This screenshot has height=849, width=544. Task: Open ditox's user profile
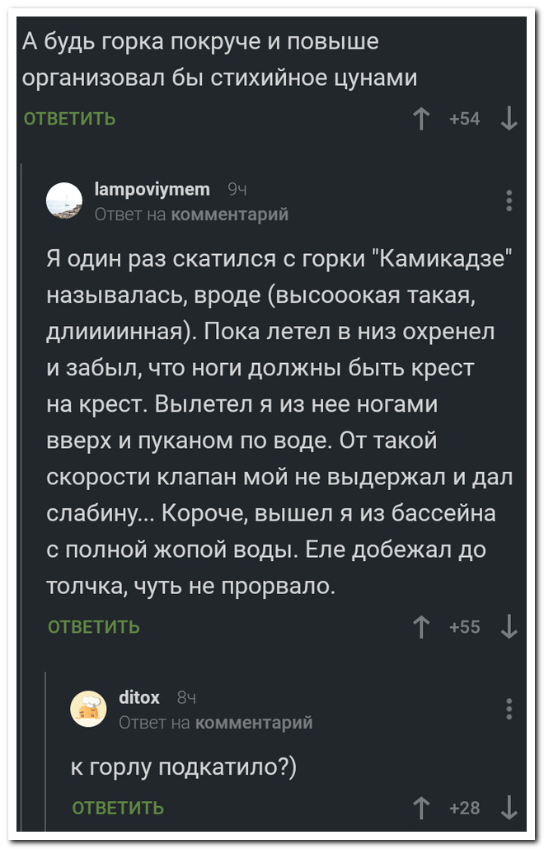click(138, 697)
